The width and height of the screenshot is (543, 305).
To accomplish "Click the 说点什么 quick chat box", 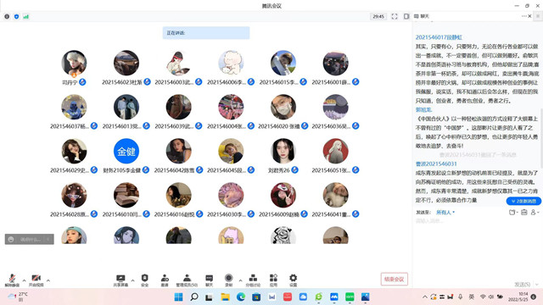I will (30, 239).
